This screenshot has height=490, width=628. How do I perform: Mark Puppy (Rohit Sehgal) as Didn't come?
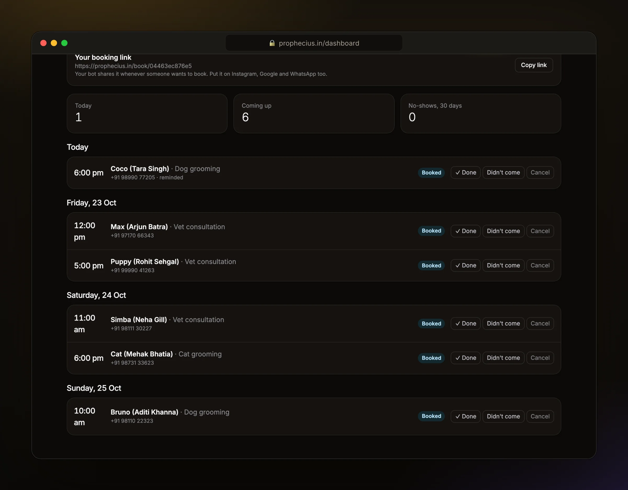(503, 265)
